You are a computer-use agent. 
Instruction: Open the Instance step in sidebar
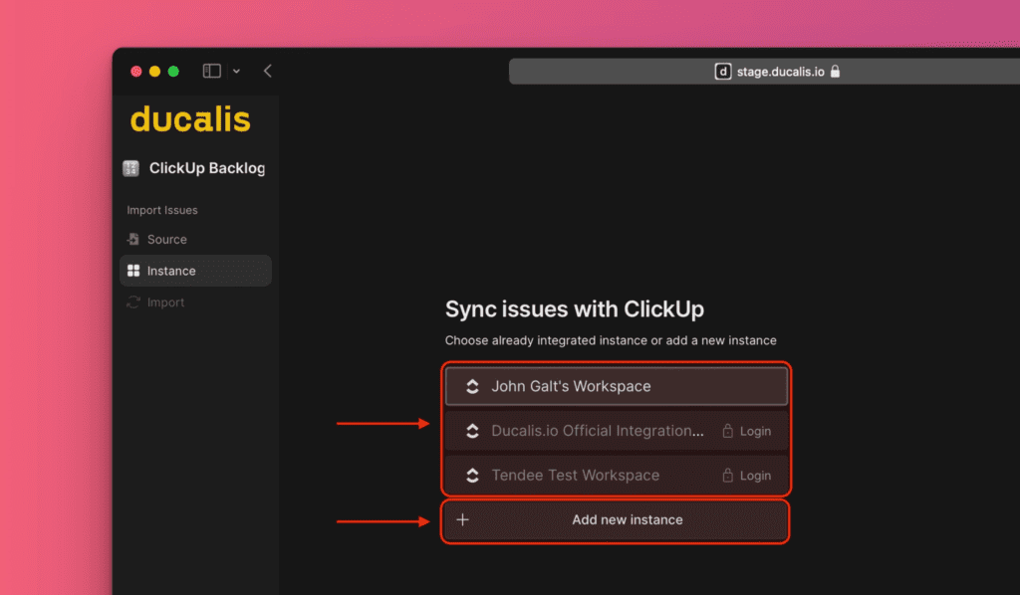(196, 271)
